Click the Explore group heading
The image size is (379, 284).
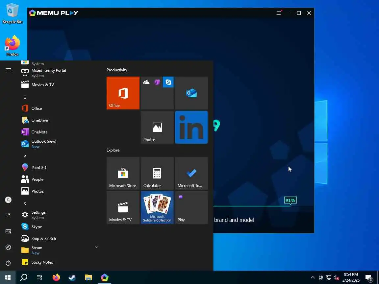pyautogui.click(x=113, y=150)
